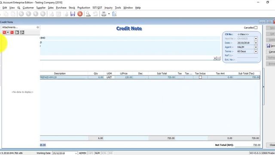
Task: Click the Sub Total column header
Action: pyautogui.click(x=162, y=74)
